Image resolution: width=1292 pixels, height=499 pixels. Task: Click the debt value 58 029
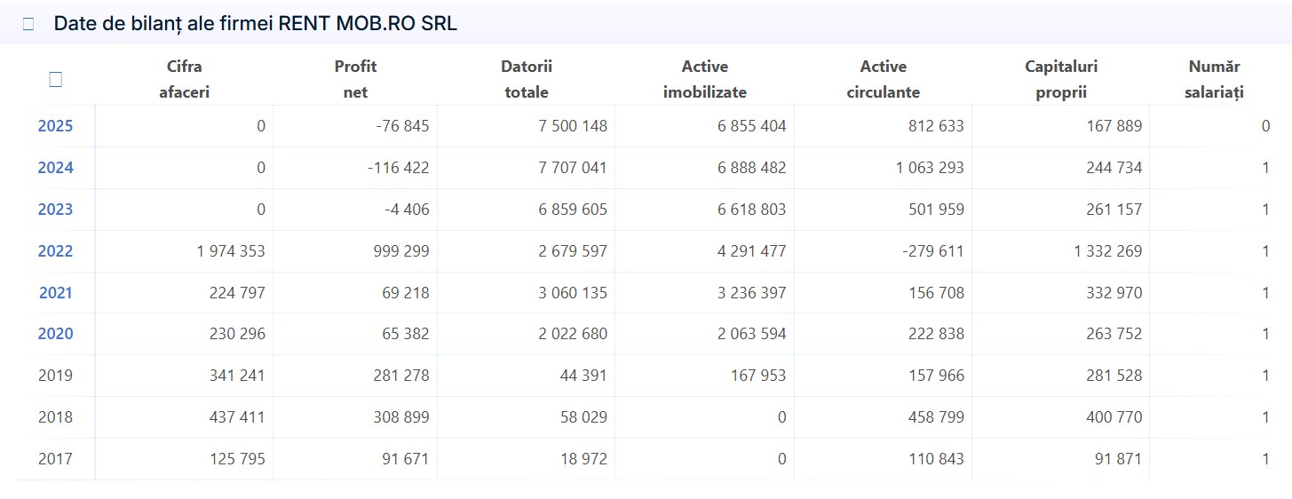click(x=584, y=417)
